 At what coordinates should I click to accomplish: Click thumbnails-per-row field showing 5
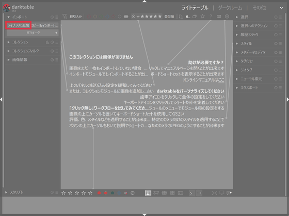tap(191, 193)
